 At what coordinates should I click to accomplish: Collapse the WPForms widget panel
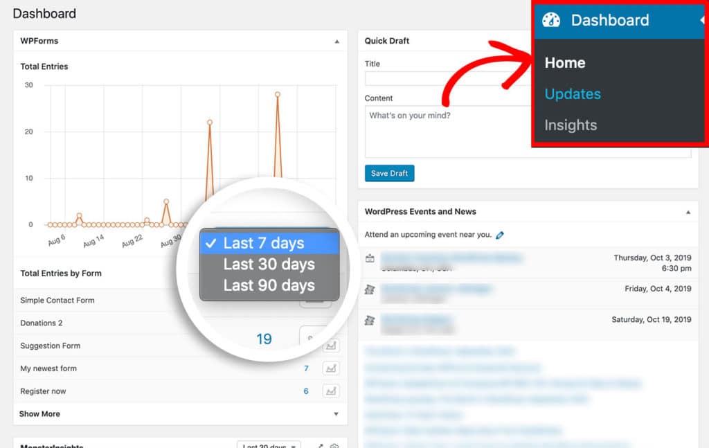[337, 41]
